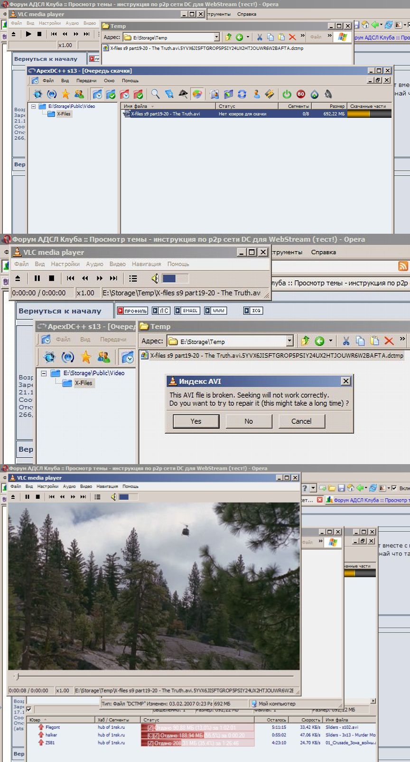Open ADL Search icon next to the magnifier

[169, 94]
